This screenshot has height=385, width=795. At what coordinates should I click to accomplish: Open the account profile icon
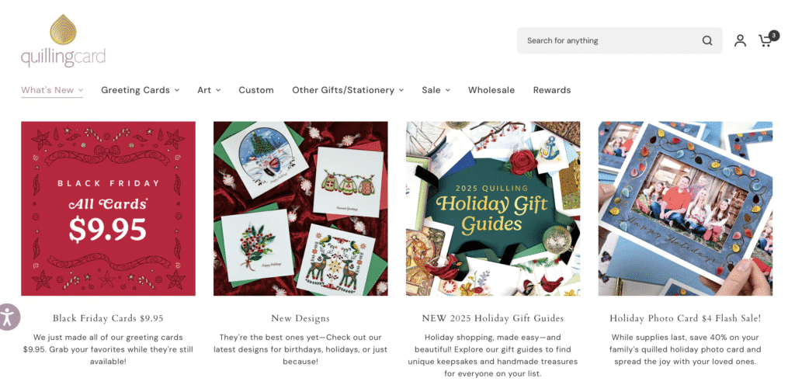coord(740,40)
